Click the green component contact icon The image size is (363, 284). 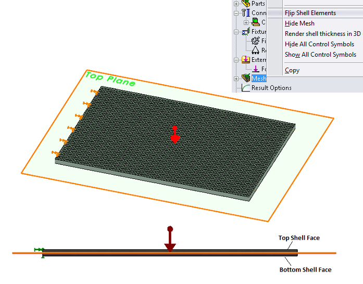256,22
